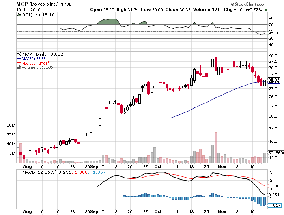
Task: Click the 30Sep label under the price panel
Action: [x=91, y=166]
